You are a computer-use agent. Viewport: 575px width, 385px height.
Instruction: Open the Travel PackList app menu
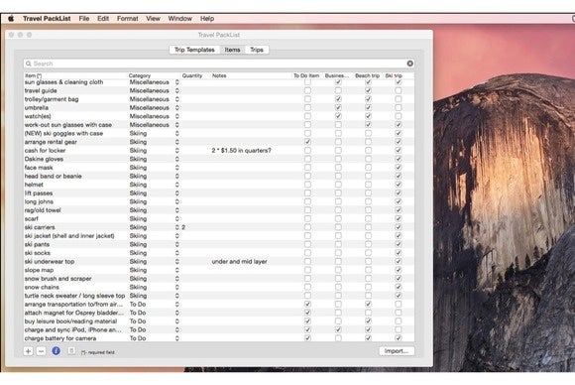coord(47,18)
